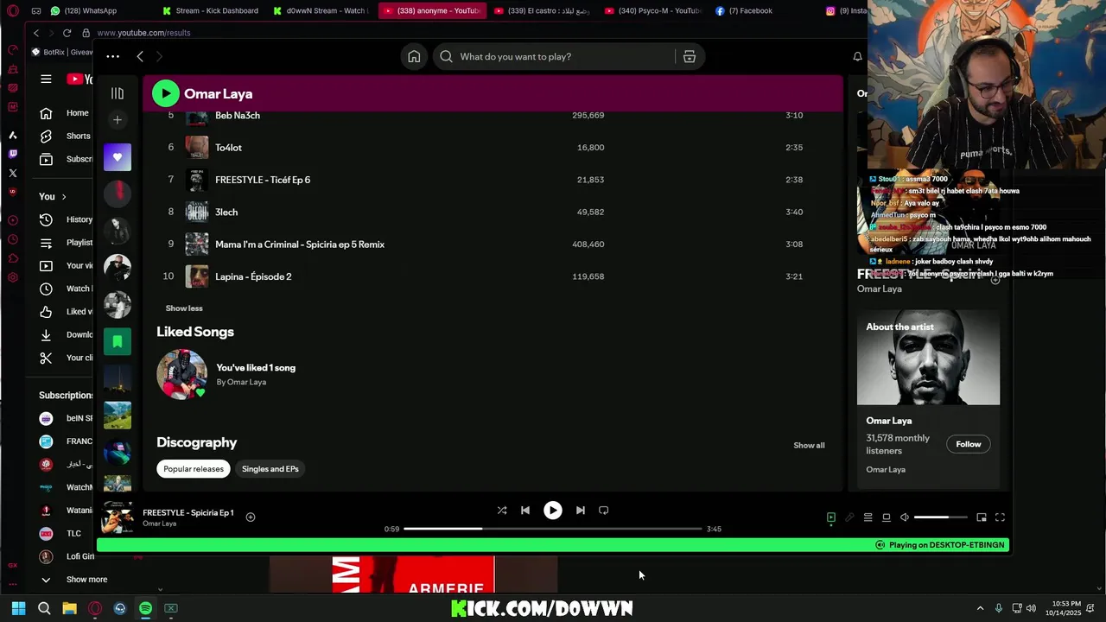
Task: Show all discography releases
Action: pos(809,446)
